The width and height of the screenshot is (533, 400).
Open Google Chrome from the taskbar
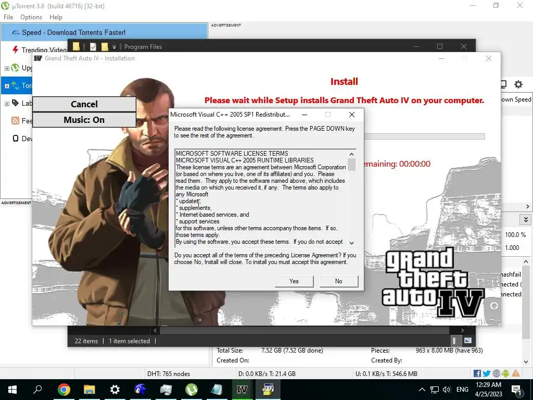coord(64,390)
